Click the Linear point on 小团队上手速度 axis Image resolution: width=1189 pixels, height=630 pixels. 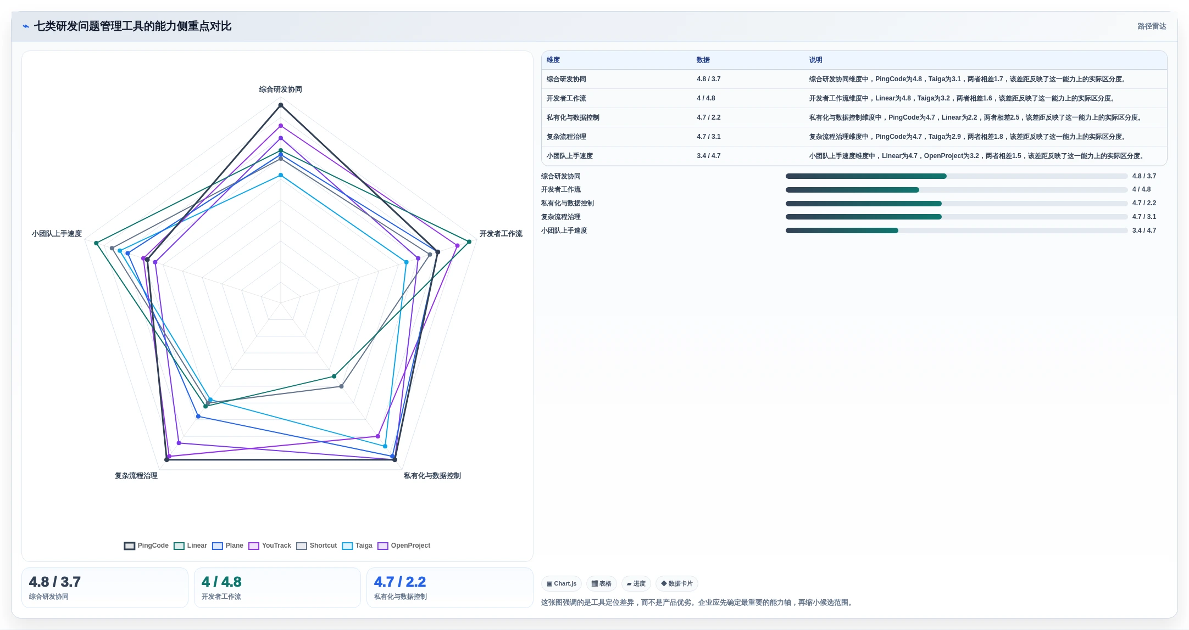[96, 243]
